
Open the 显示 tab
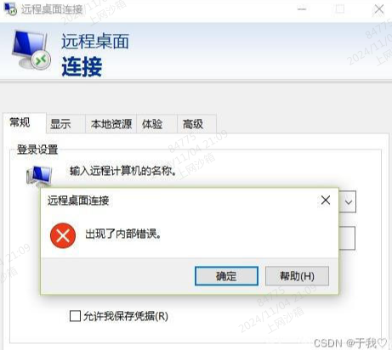click(60, 124)
